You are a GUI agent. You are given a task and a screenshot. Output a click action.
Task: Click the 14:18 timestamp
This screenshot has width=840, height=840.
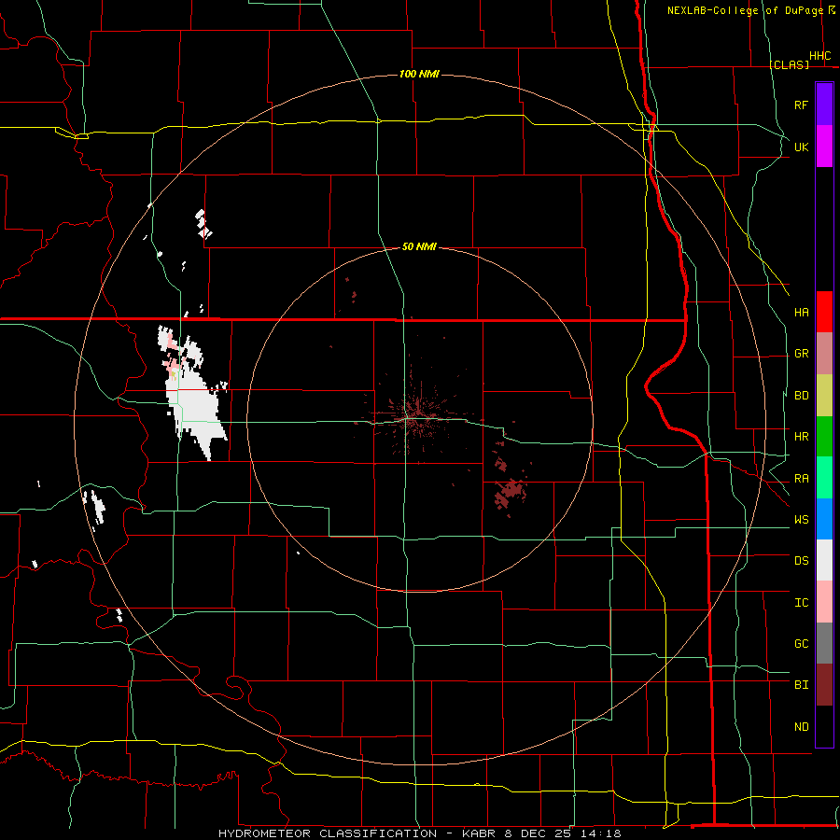click(x=601, y=833)
